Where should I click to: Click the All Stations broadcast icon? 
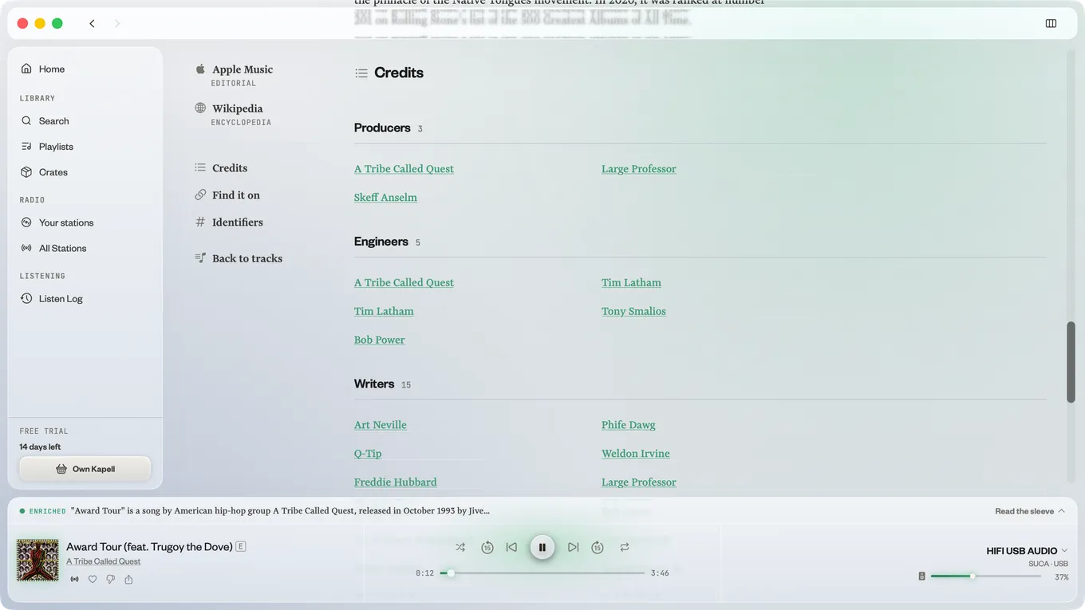[26, 248]
